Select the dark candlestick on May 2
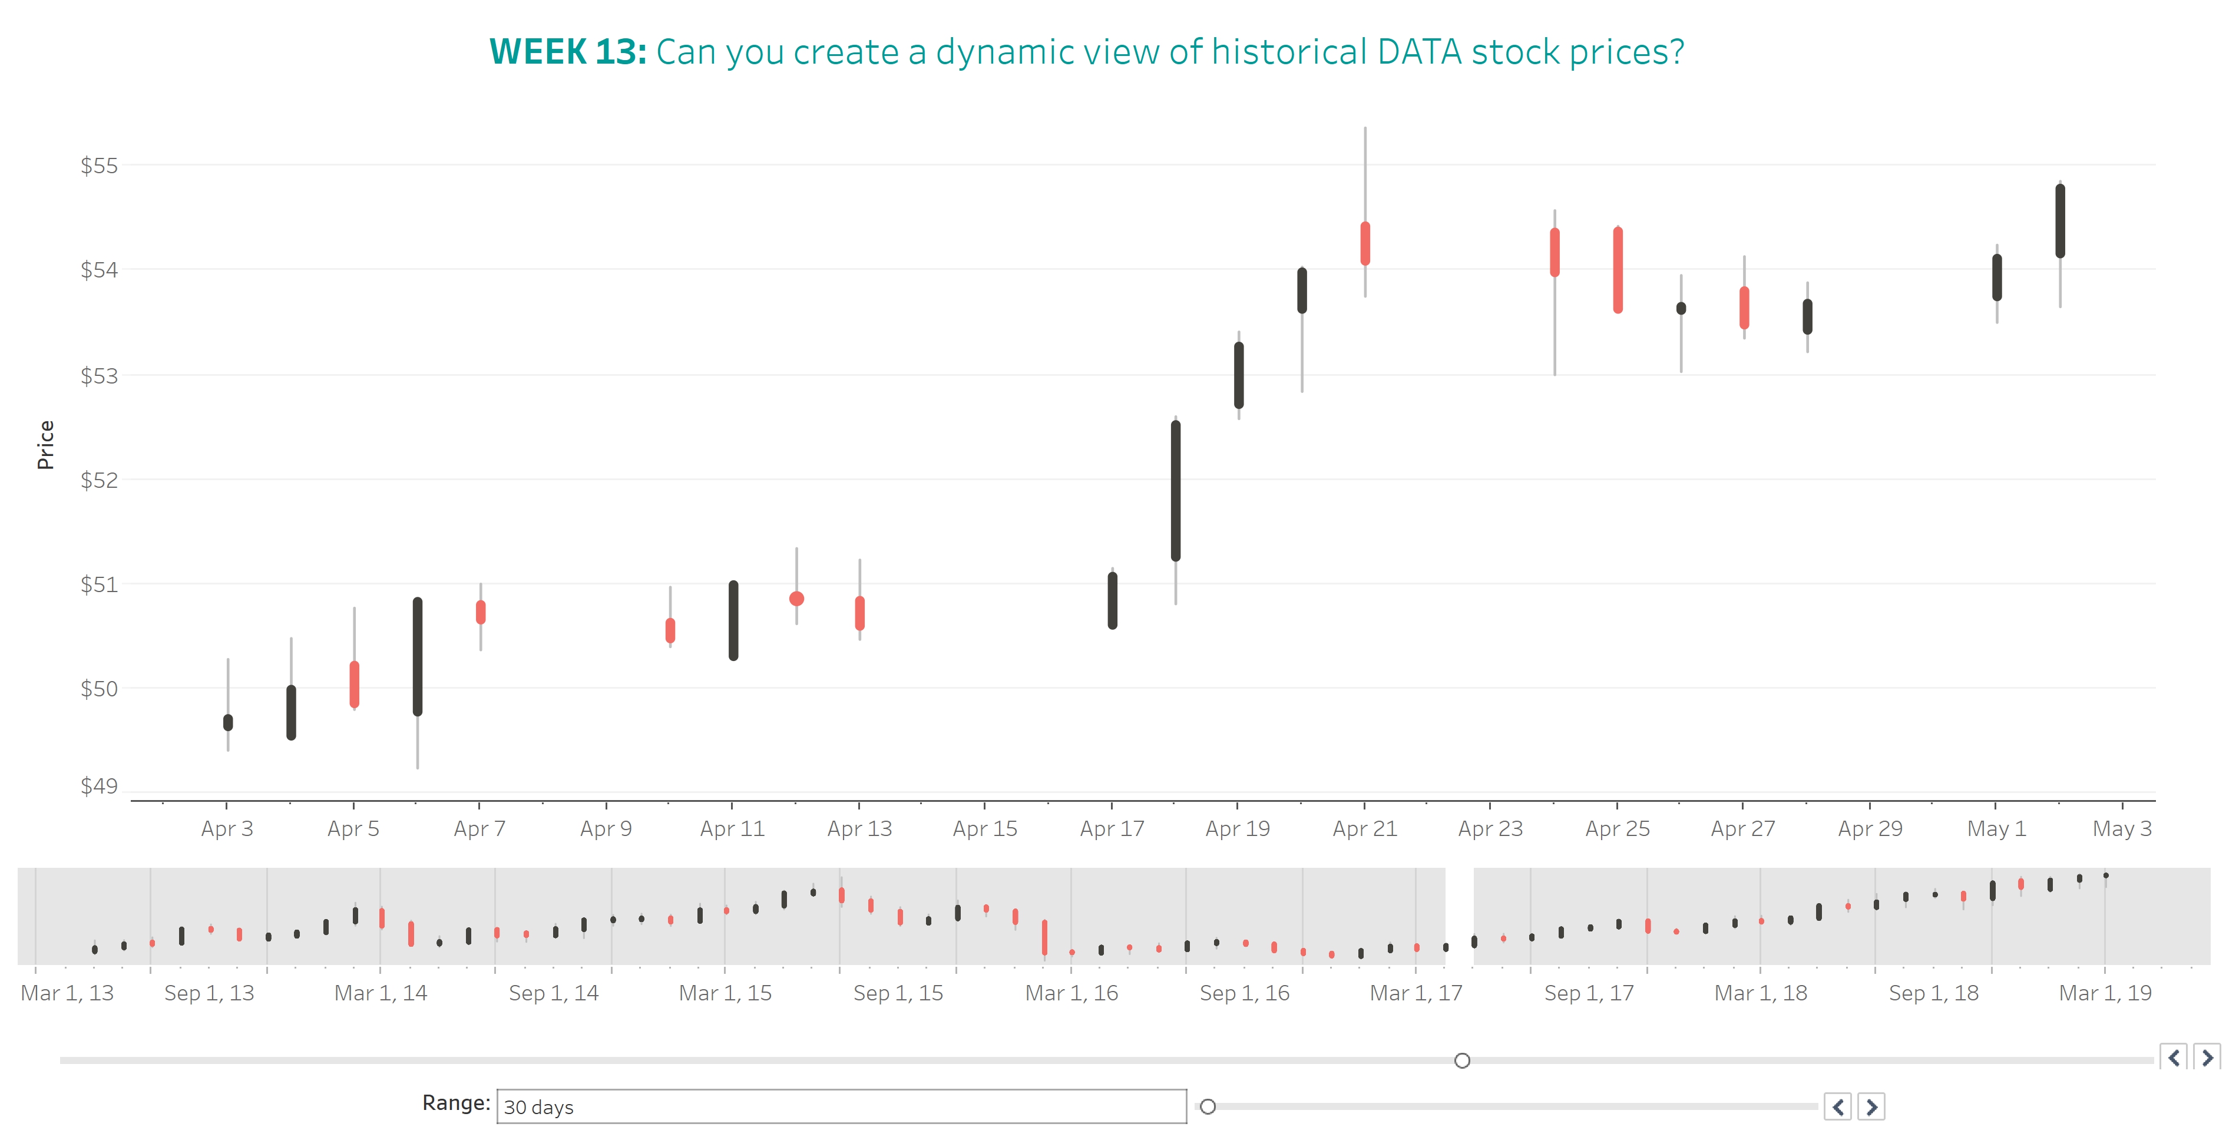2239x1140 pixels. pyautogui.click(x=2060, y=221)
